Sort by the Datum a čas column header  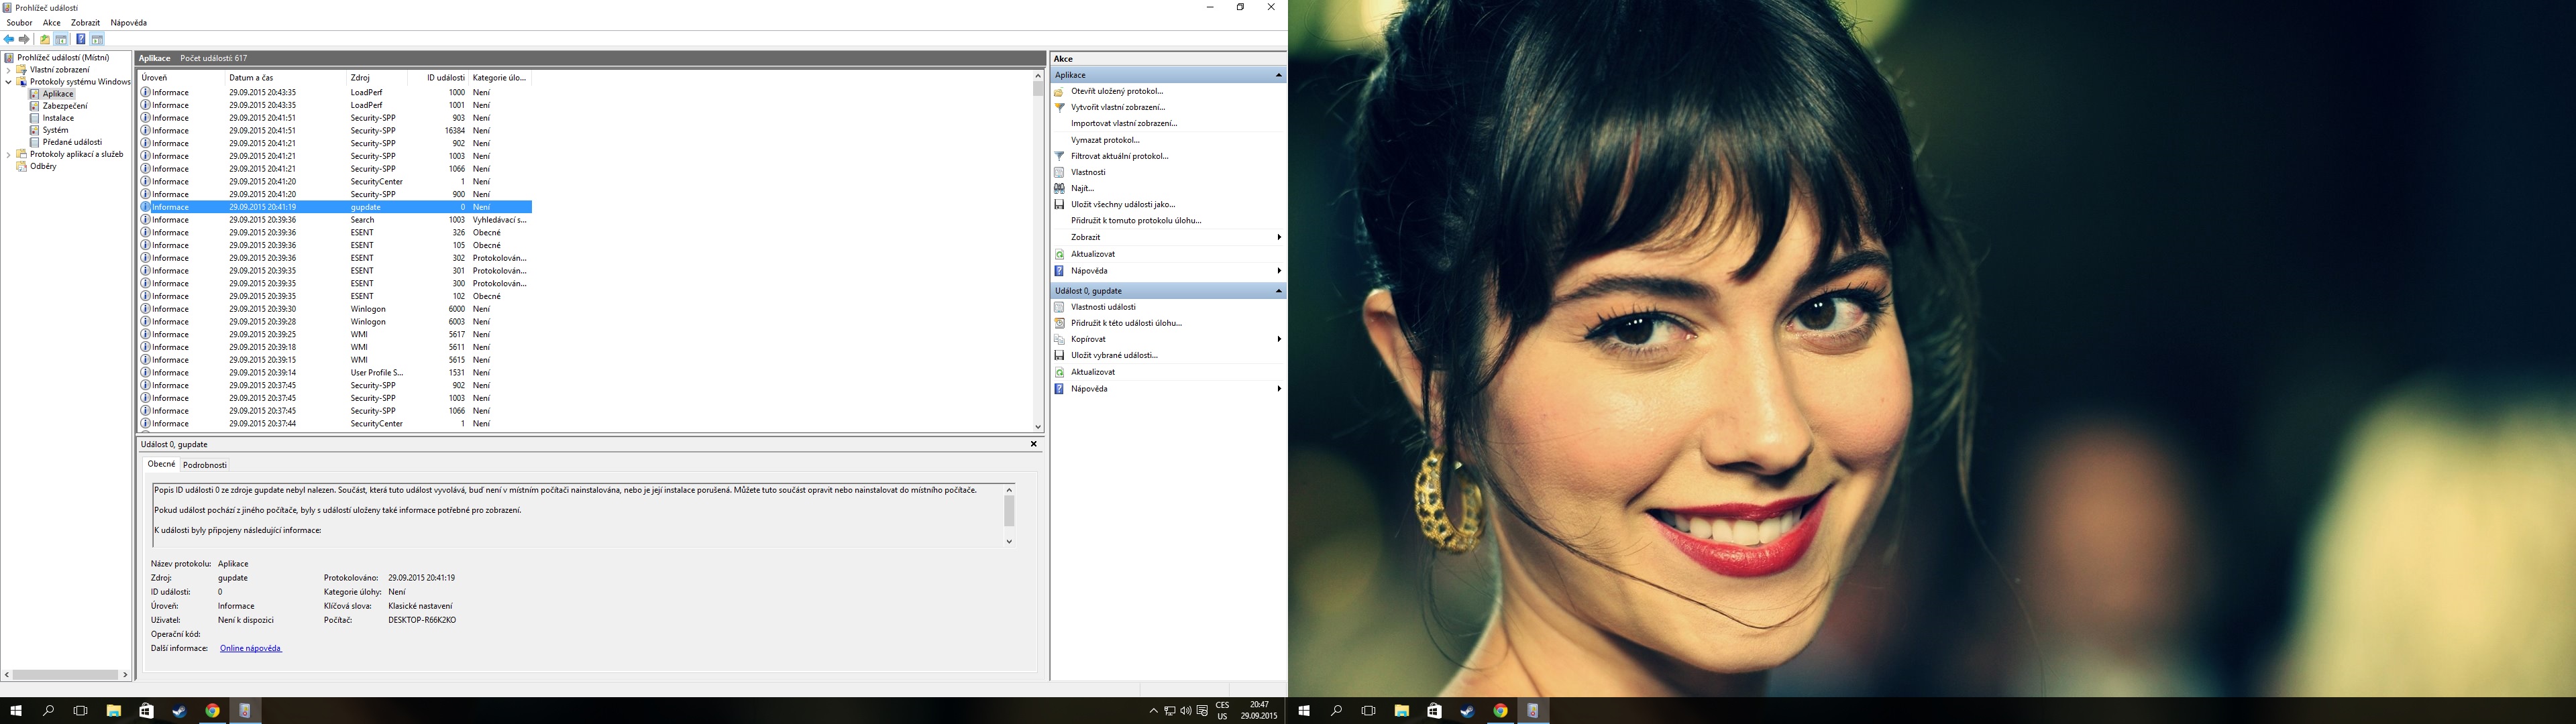click(x=251, y=77)
